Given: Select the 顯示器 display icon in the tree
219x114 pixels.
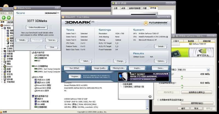Looking at the screenshot, I should pyautogui.click(x=5, y=56).
